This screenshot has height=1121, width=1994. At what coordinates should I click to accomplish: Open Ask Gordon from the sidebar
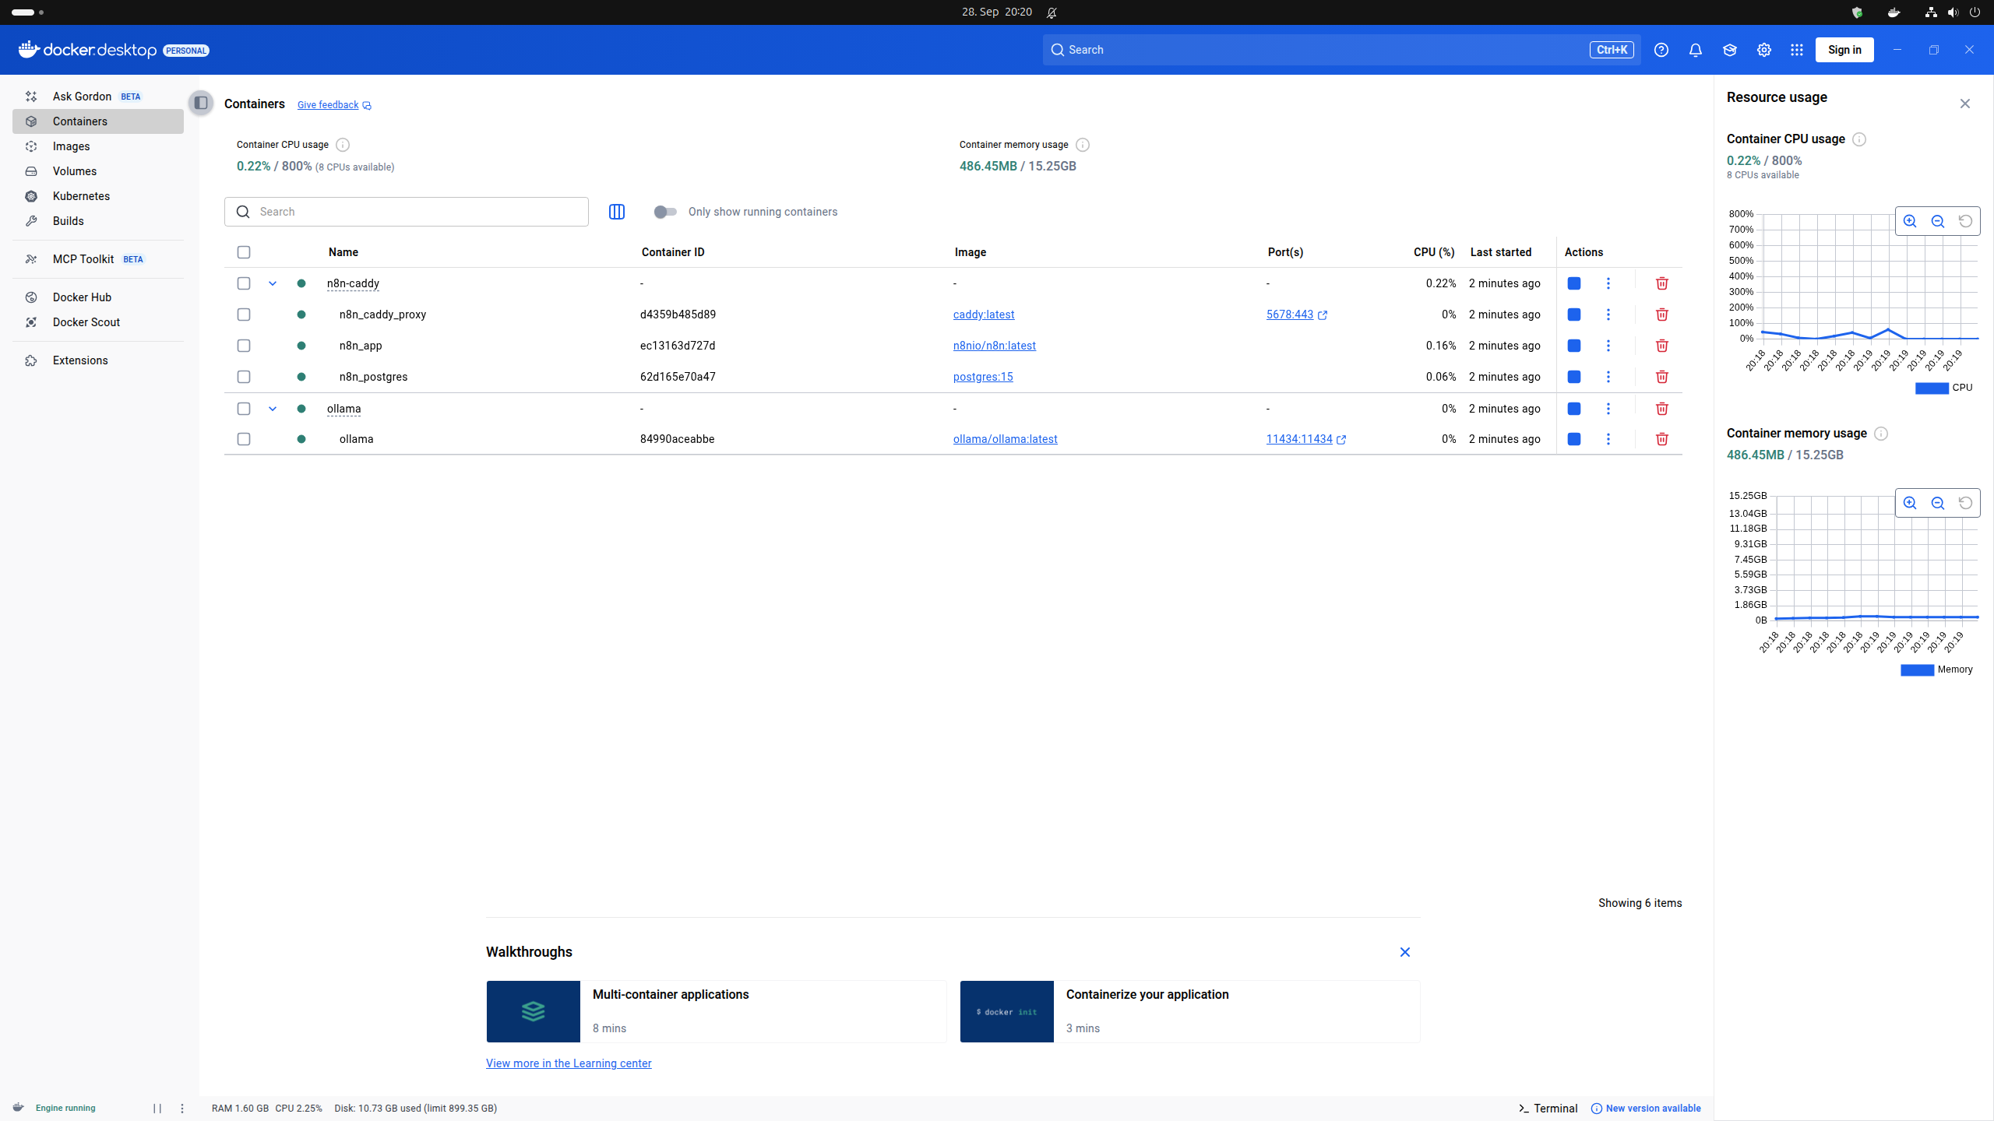click(x=82, y=96)
